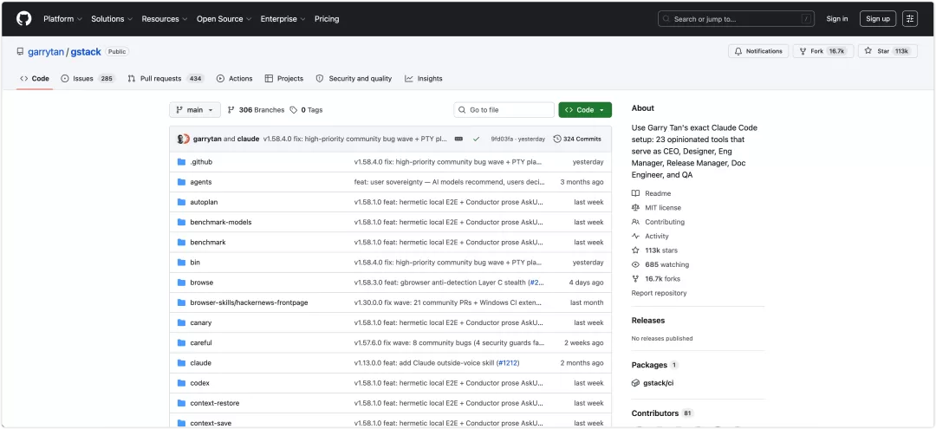The height and width of the screenshot is (429, 936).
Task: Fork the repository with Fork button
Action: [823, 51]
